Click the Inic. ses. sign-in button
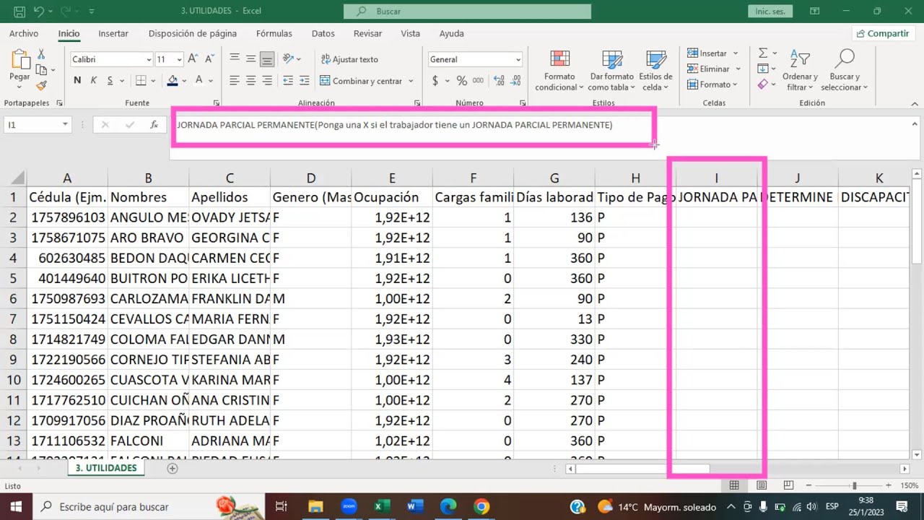The height and width of the screenshot is (520, 924). click(x=770, y=12)
